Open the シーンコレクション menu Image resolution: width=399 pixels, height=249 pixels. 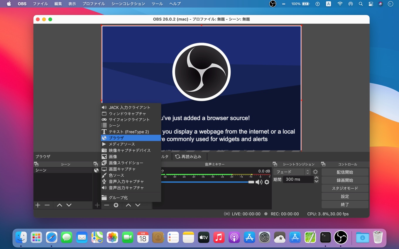(x=128, y=4)
